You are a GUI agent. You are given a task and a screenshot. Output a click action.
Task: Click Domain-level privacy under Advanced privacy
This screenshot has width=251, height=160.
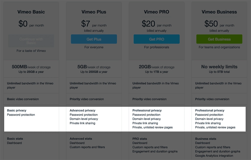(x=84, y=119)
